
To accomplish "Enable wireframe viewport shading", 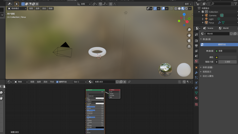I will [x=176, y=9].
